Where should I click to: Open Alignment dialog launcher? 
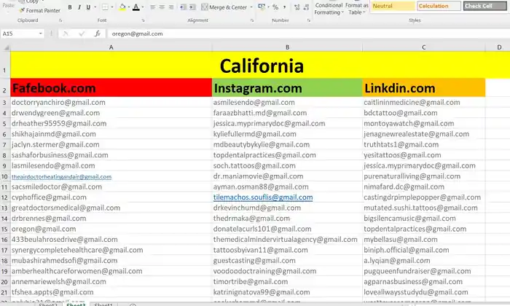point(252,20)
